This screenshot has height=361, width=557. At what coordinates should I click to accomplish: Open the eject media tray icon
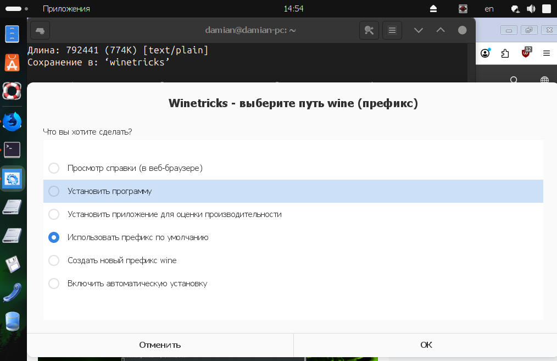[x=433, y=9]
